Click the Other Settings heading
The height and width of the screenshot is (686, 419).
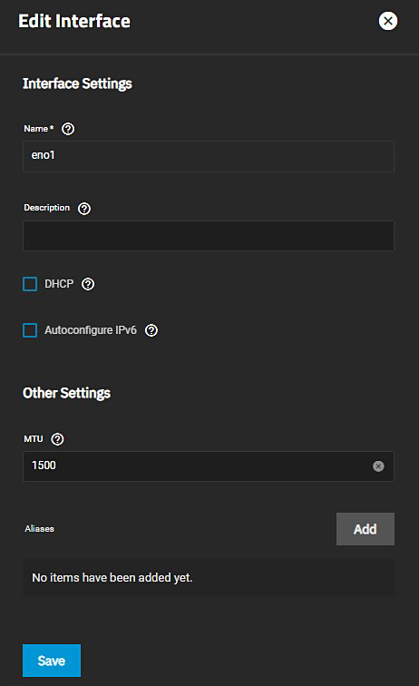coord(66,393)
